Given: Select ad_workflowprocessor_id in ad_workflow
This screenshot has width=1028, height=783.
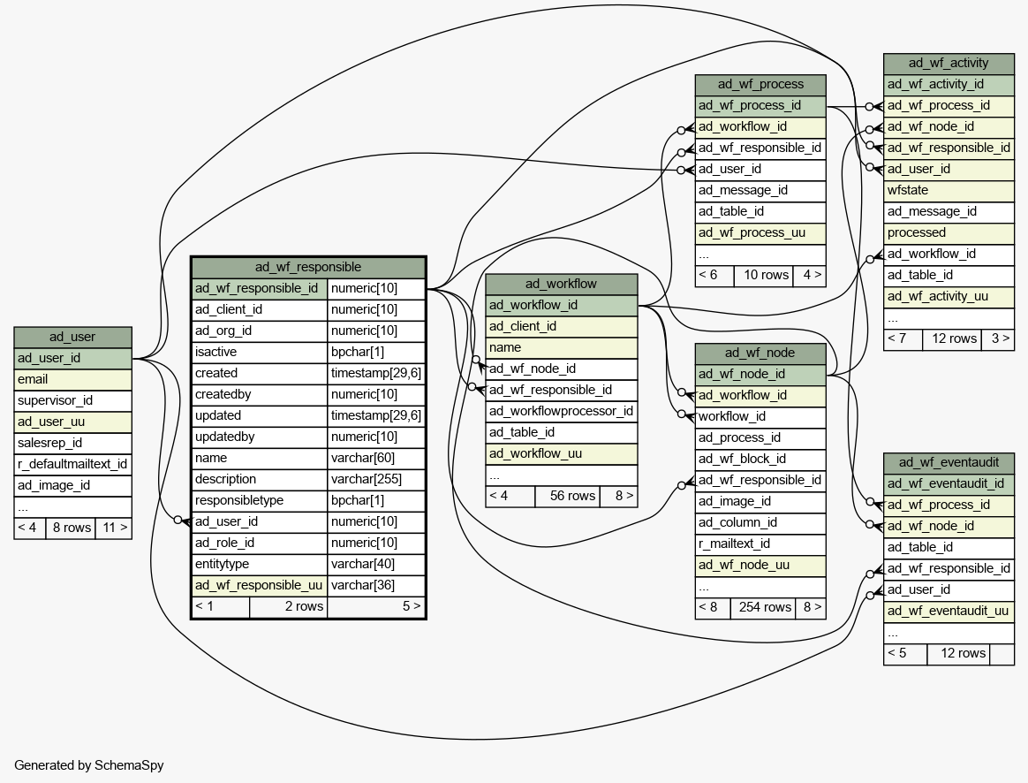Looking at the screenshot, I should point(561,411).
